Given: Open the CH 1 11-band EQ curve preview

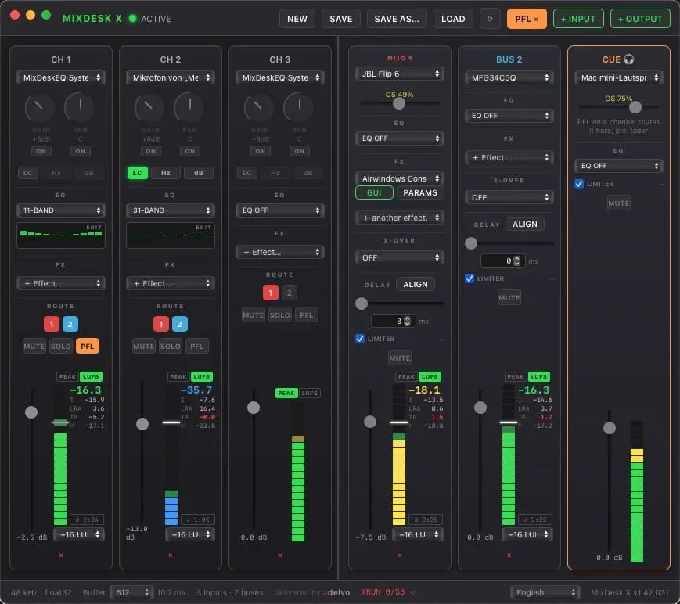Looking at the screenshot, I should coord(61,235).
